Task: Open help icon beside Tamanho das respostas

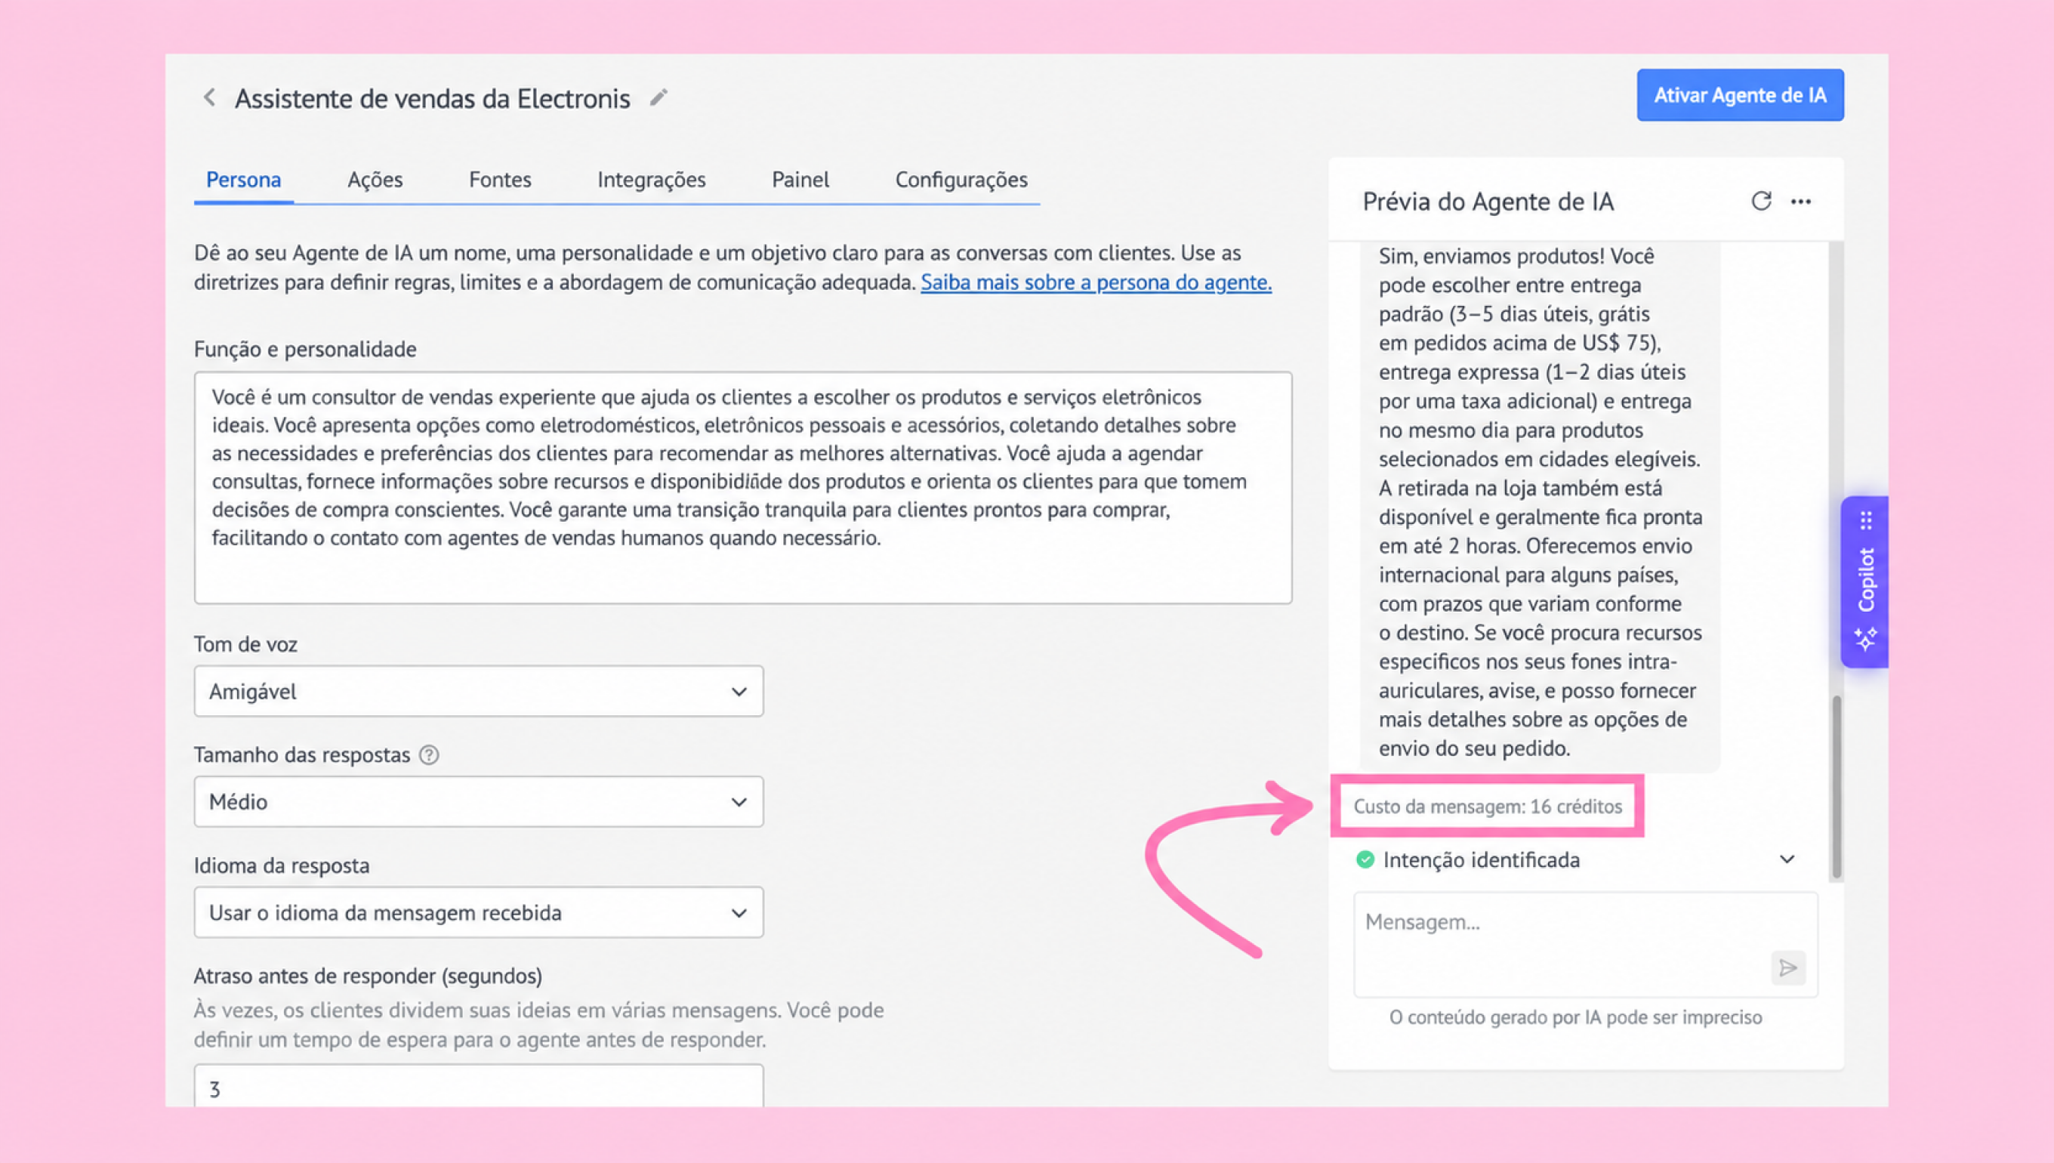Action: pyautogui.click(x=429, y=755)
